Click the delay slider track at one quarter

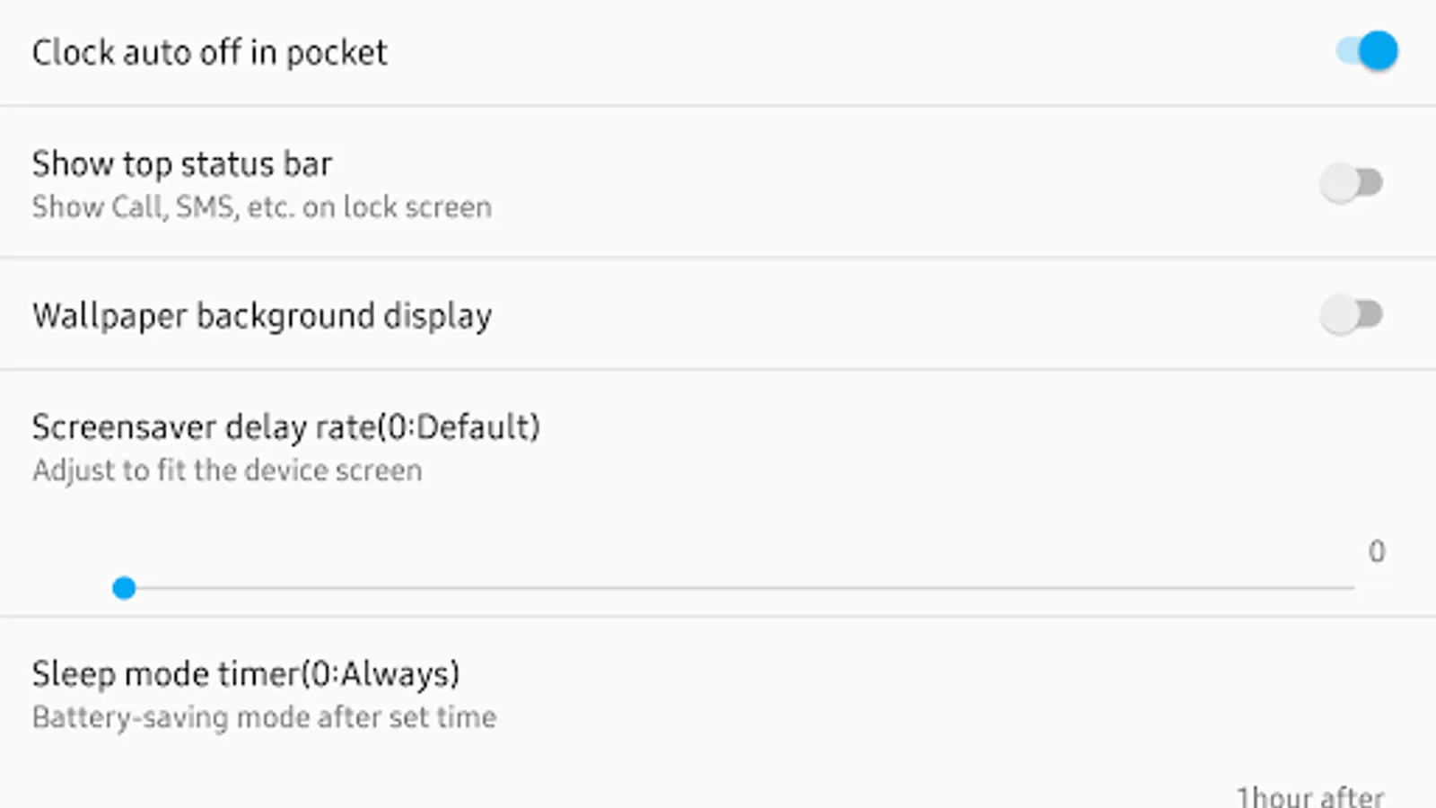[x=432, y=588]
